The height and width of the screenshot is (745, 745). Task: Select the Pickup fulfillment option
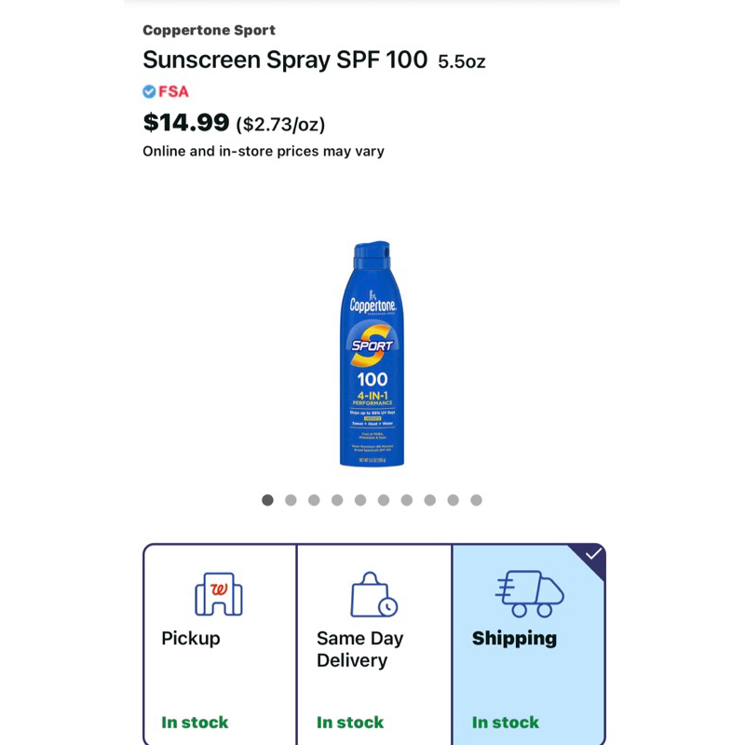[220, 644]
